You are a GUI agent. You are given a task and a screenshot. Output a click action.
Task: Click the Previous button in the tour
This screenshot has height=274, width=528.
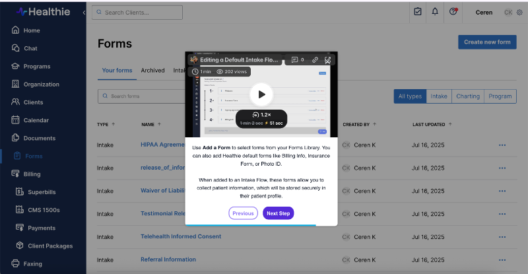(x=243, y=213)
